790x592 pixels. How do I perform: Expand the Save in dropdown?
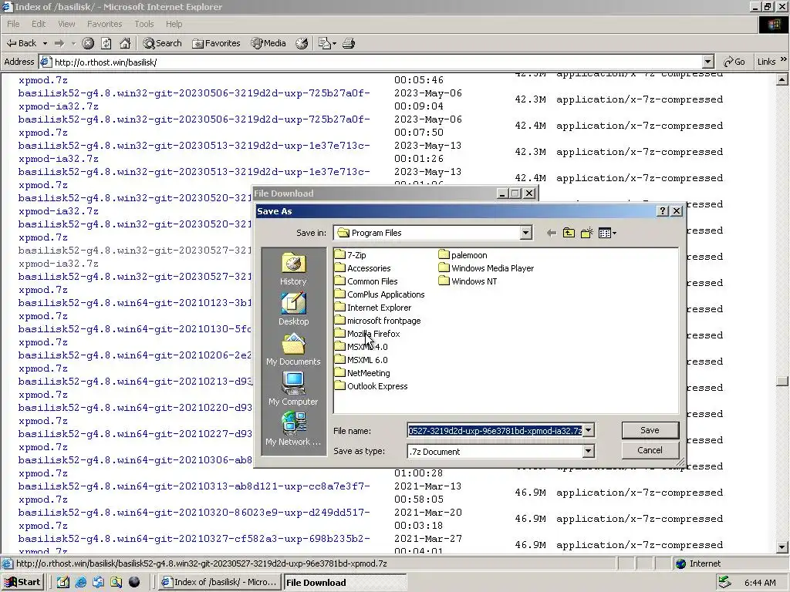point(525,233)
